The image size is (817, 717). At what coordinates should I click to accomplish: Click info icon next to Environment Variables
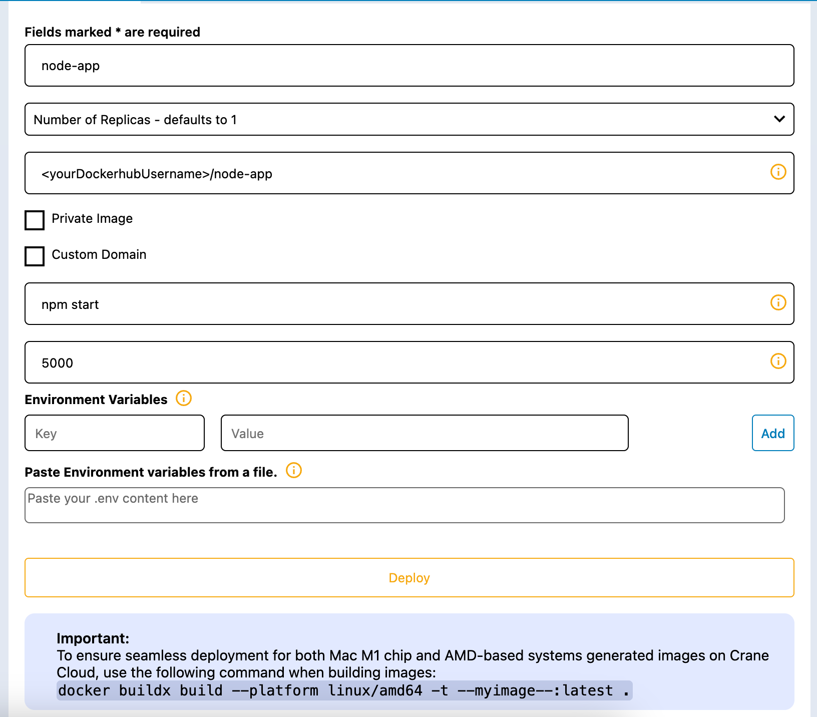(184, 398)
